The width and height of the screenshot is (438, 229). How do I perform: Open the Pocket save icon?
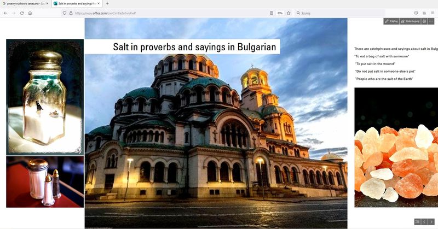click(x=416, y=13)
